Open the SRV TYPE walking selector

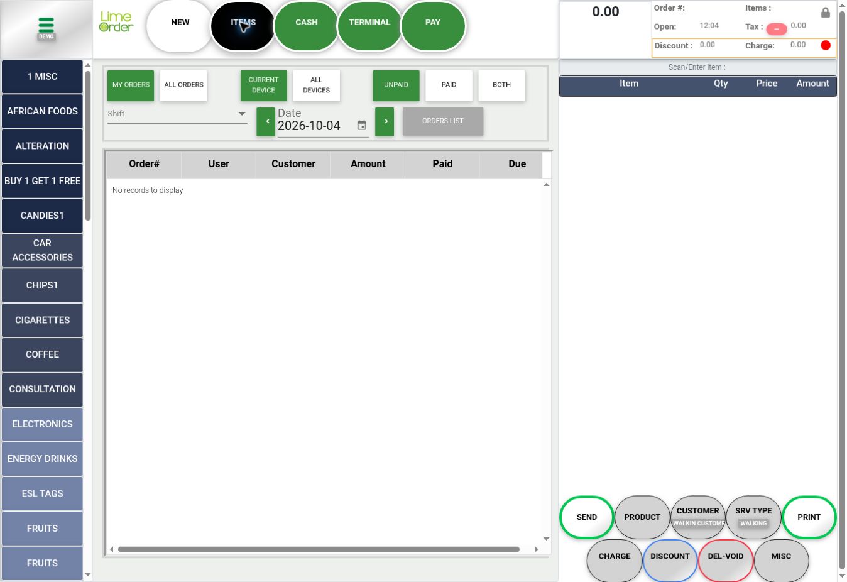pos(753,517)
